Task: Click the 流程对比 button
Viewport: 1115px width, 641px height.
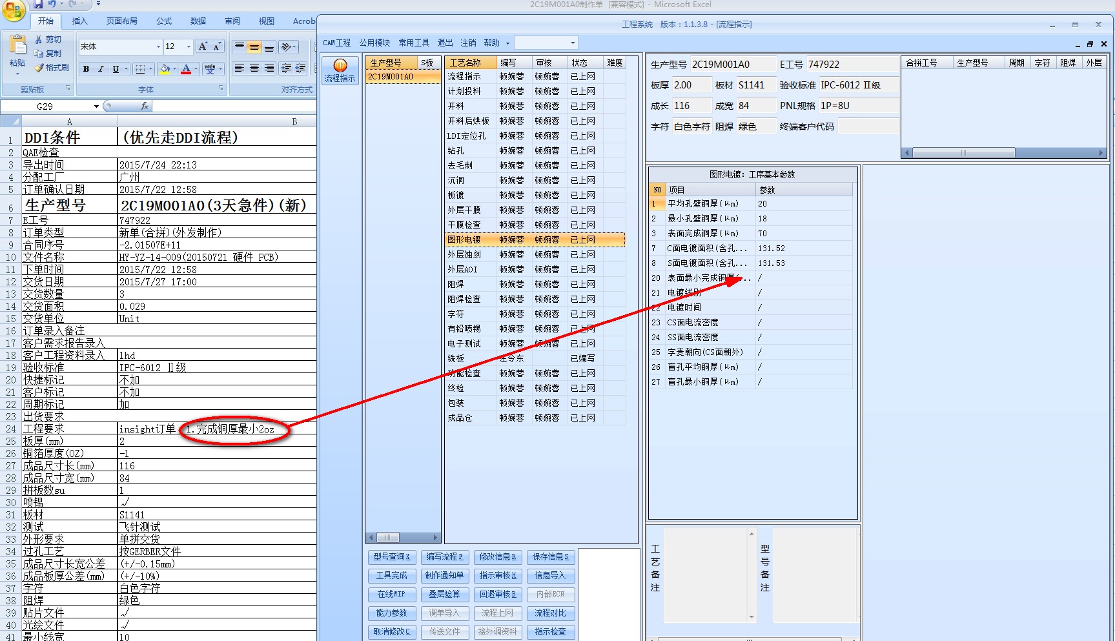Action: click(x=550, y=613)
